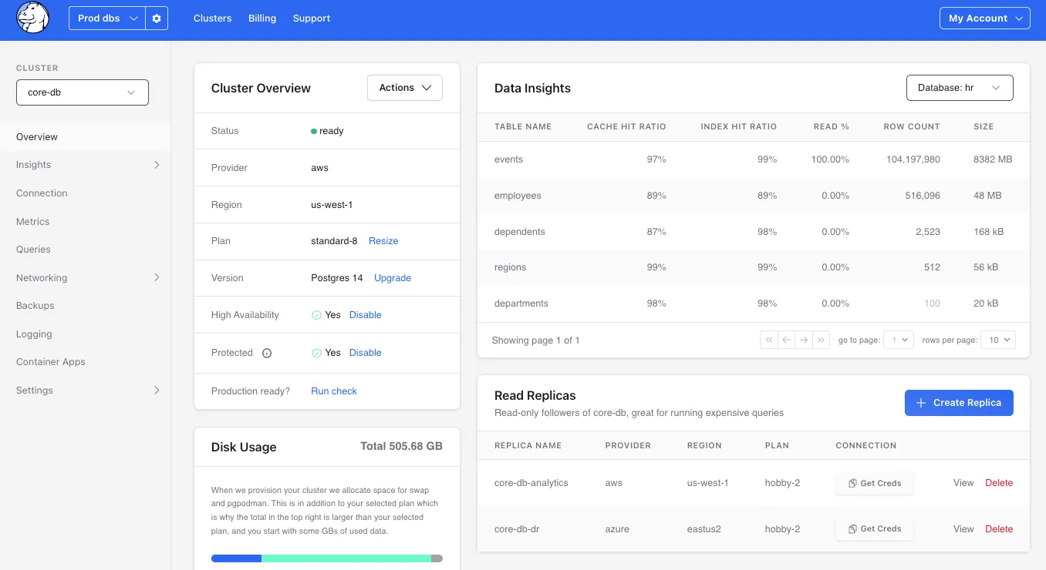This screenshot has width=1046, height=570.
Task: Open the Billing page from top navigation
Action: (261, 18)
